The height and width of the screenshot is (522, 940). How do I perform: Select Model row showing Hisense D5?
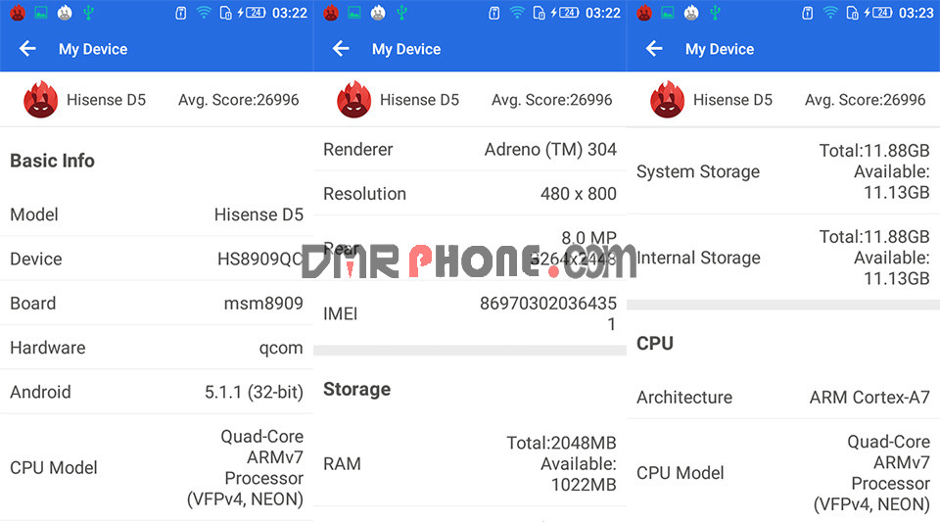[x=157, y=214]
